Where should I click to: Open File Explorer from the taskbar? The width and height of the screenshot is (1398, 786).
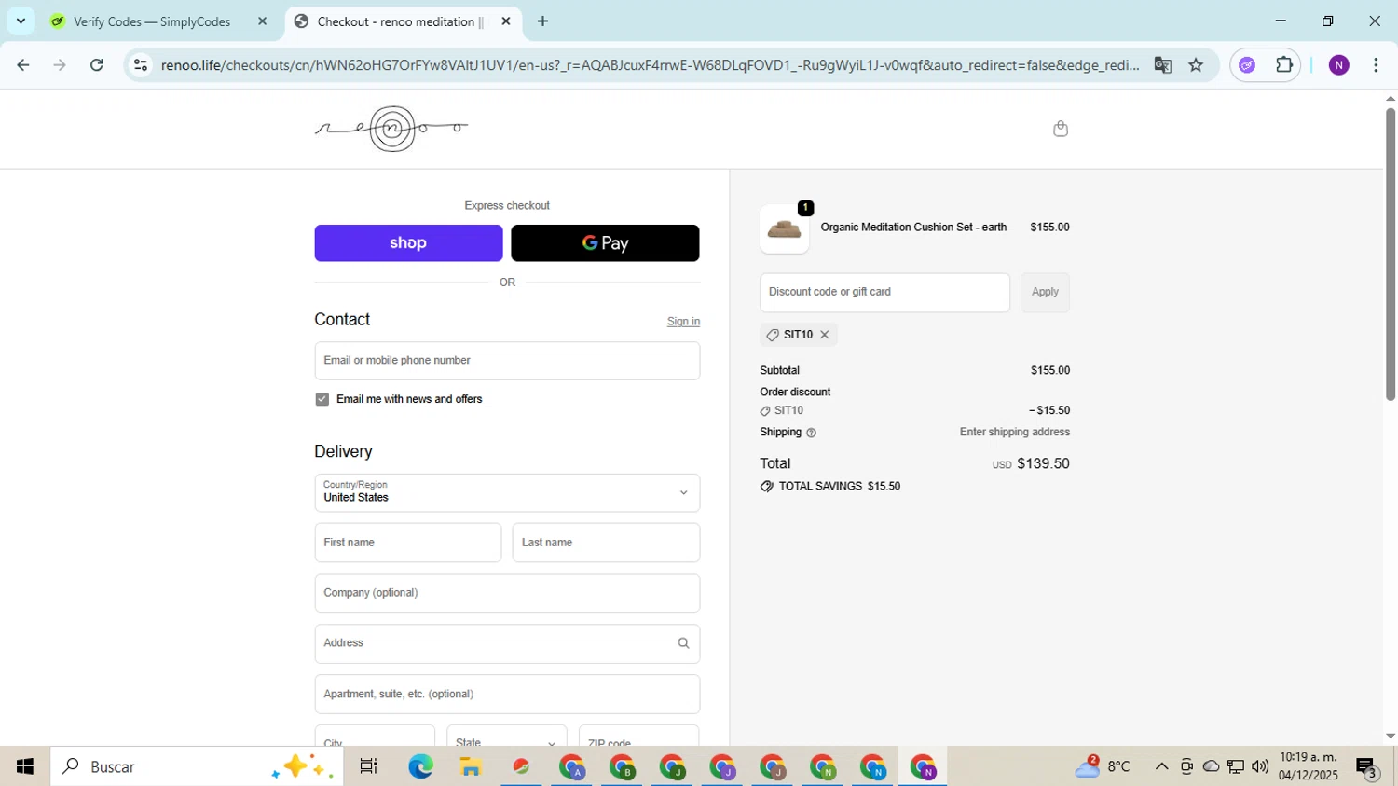[x=471, y=766]
